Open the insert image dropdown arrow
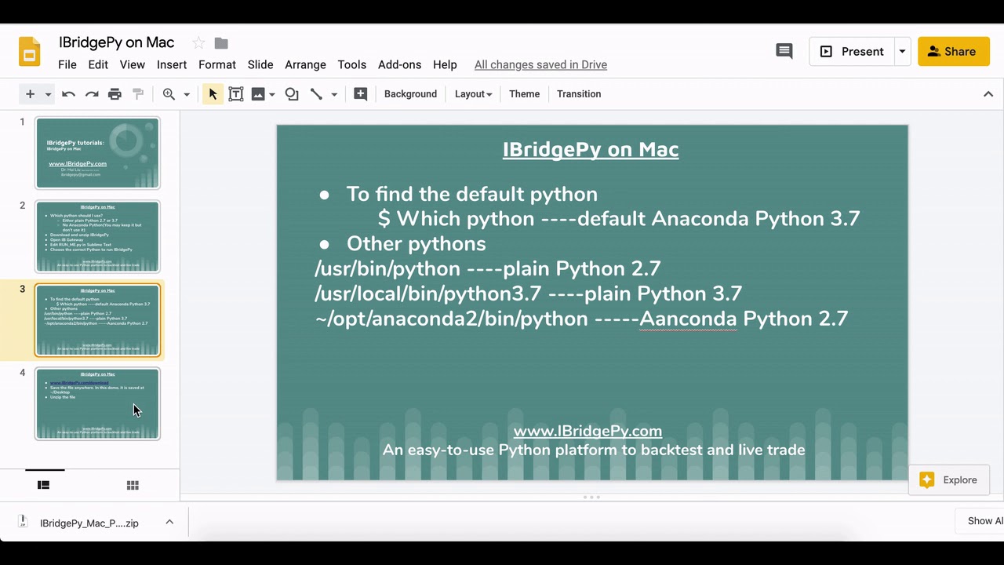The height and width of the screenshot is (565, 1004). coord(272,94)
